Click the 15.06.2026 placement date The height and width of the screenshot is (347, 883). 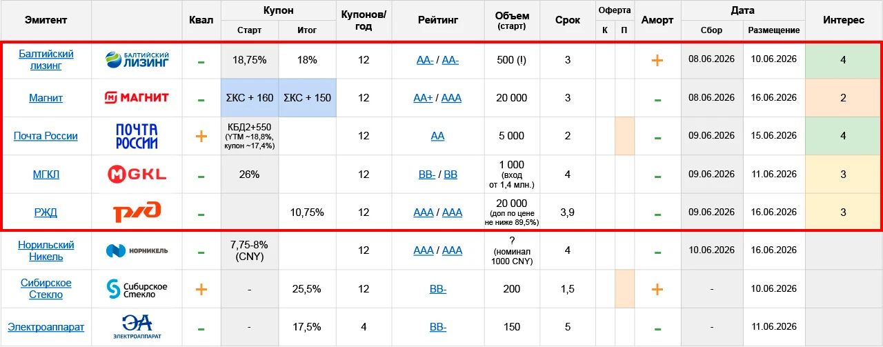[774, 136]
